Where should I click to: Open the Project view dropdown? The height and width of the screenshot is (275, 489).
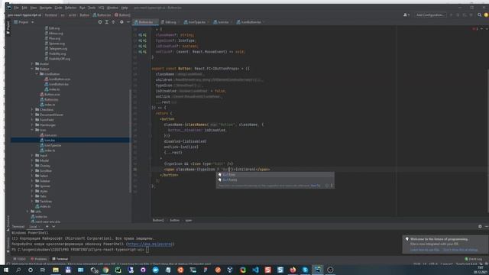[x=24, y=22]
